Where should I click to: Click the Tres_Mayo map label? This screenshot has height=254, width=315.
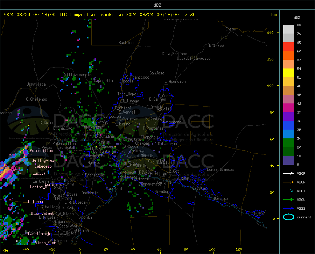click(127, 94)
